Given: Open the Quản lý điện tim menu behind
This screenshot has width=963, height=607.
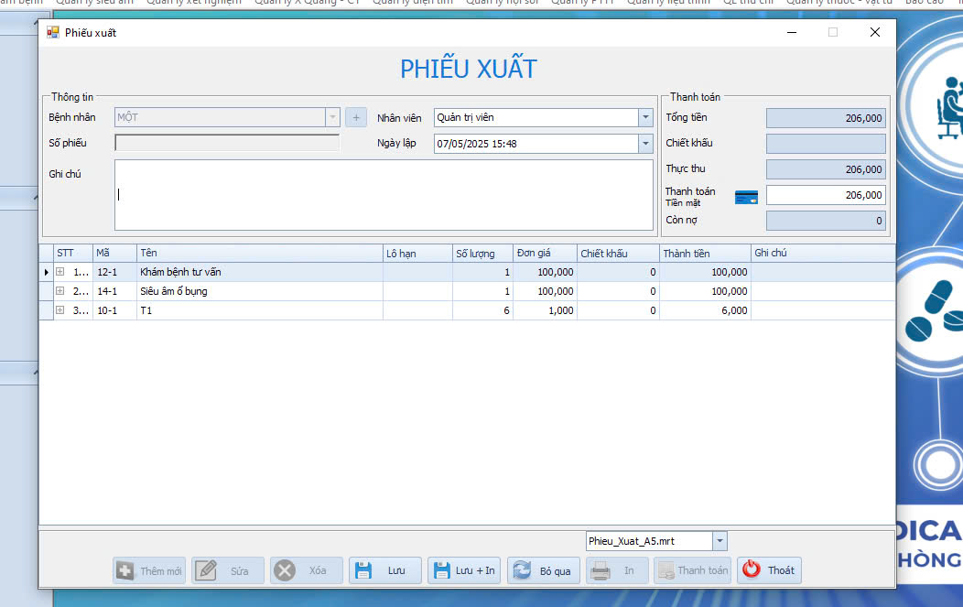Looking at the screenshot, I should (413, 3).
